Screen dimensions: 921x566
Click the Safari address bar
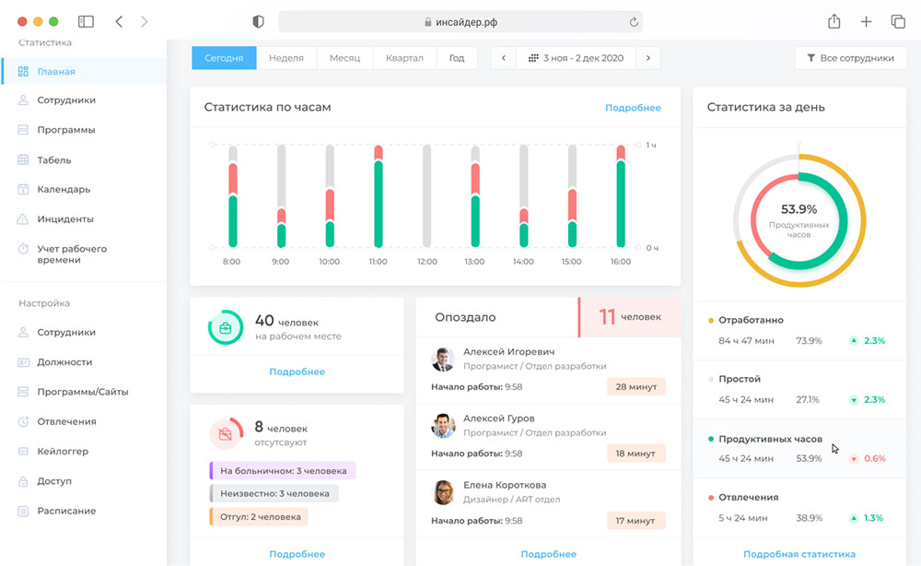[460, 21]
